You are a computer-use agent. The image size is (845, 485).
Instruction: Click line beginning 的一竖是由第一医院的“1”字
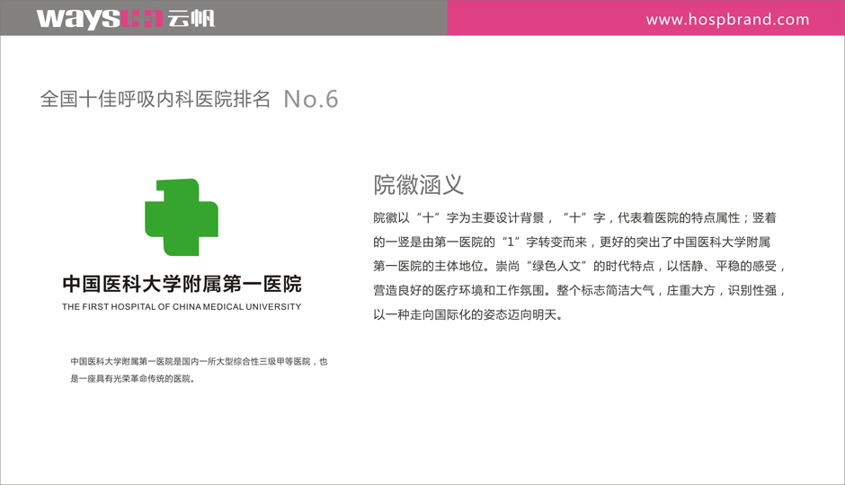[x=572, y=242]
